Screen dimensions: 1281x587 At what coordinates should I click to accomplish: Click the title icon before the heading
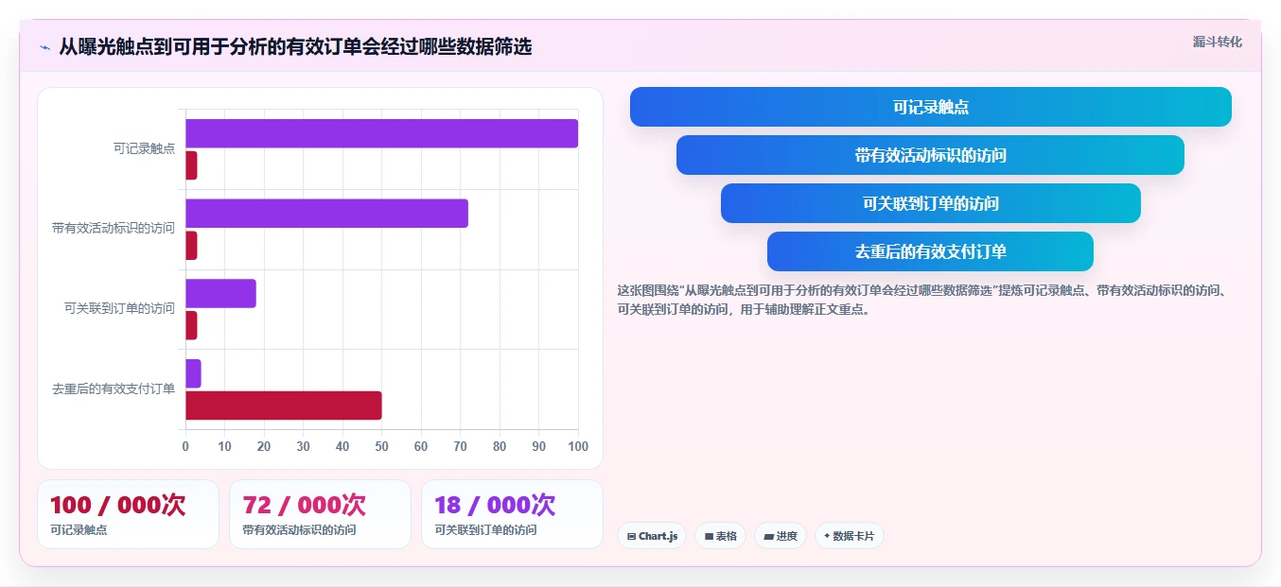pyautogui.click(x=44, y=46)
